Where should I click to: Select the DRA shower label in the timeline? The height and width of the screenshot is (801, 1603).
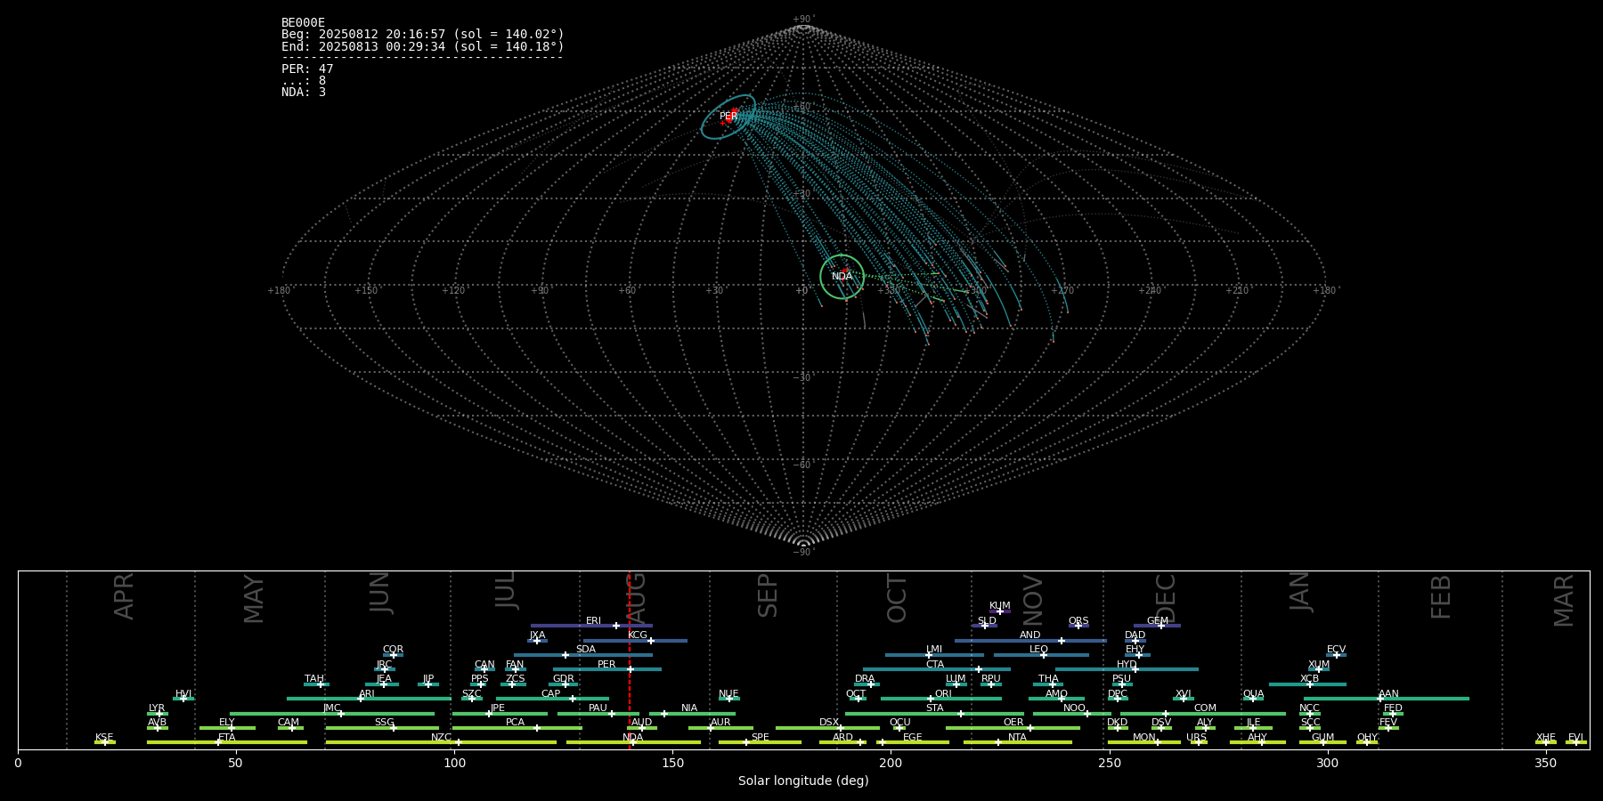click(x=865, y=679)
